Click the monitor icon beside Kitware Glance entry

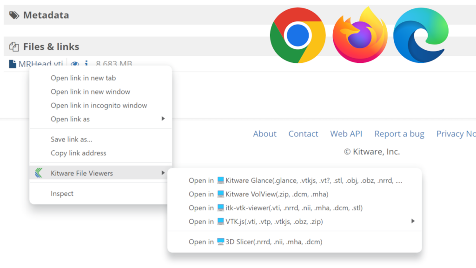(x=221, y=181)
